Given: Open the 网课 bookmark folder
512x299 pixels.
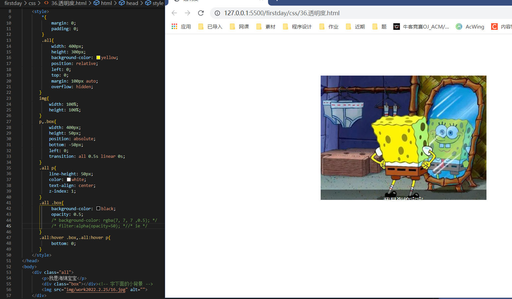Looking at the screenshot, I should (239, 27).
